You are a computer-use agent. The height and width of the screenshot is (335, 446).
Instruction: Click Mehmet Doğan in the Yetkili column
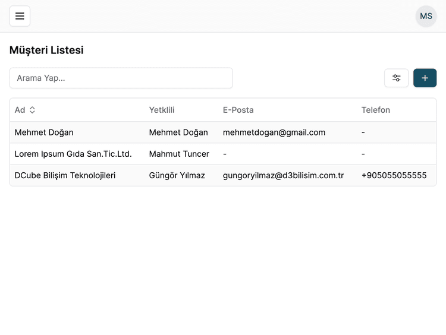(178, 132)
